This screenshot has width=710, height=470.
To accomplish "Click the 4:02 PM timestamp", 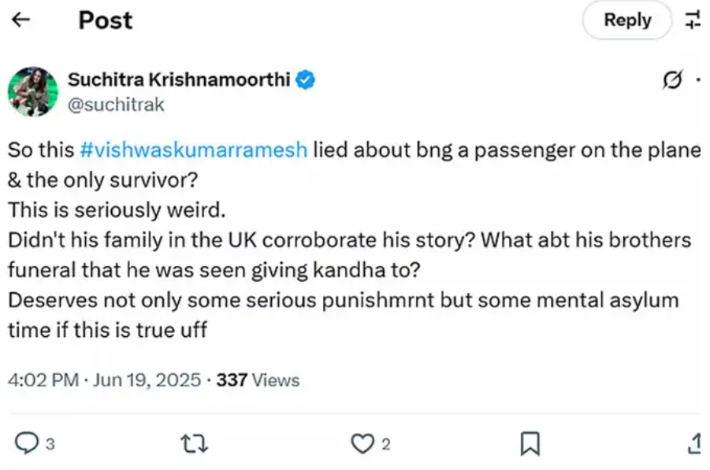I will tap(43, 380).
